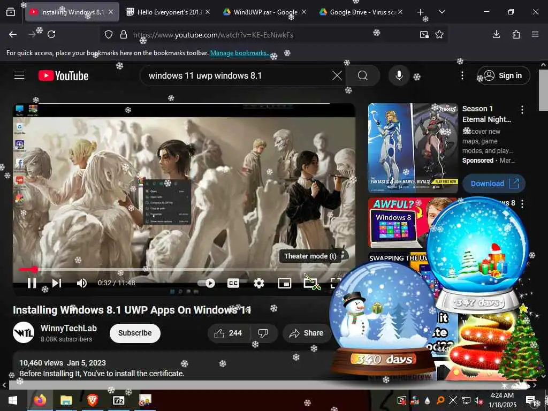
Task: Open YouTube guide hamburger menu
Action: [19, 75]
